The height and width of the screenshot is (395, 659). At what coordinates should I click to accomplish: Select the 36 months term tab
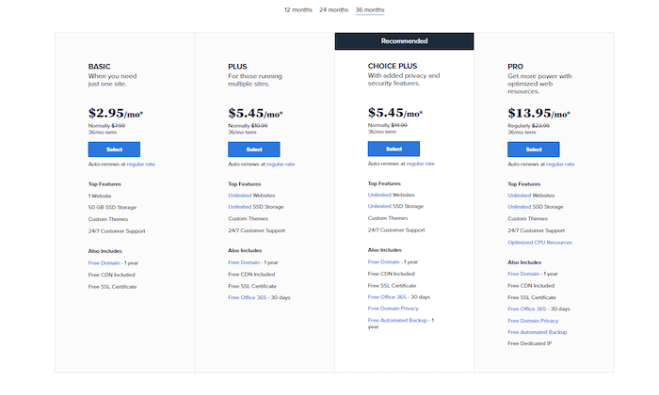[x=369, y=9]
